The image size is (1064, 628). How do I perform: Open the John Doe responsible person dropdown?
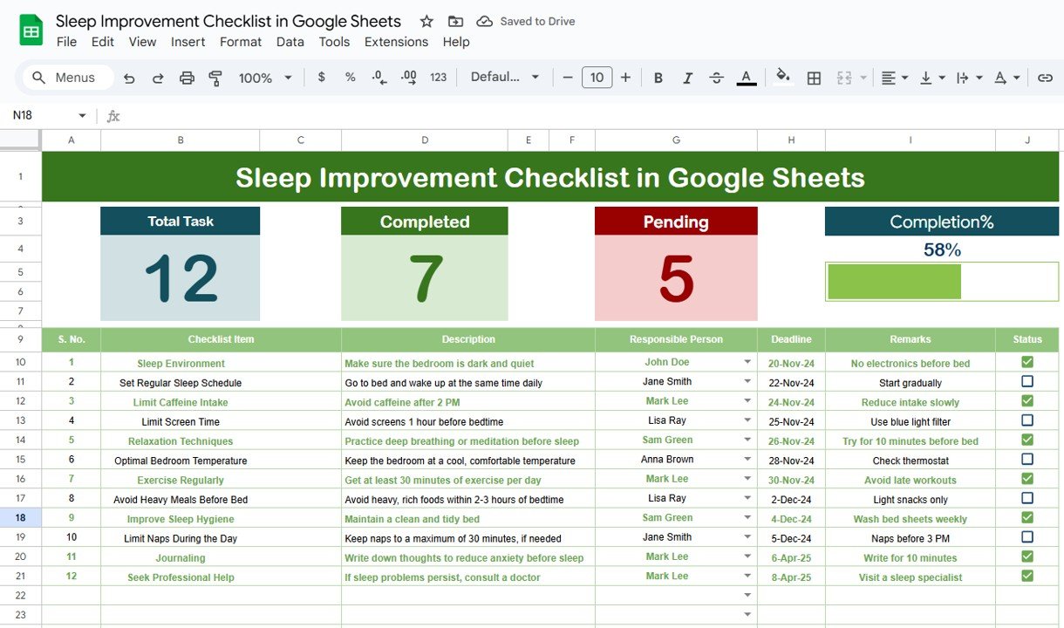747,362
